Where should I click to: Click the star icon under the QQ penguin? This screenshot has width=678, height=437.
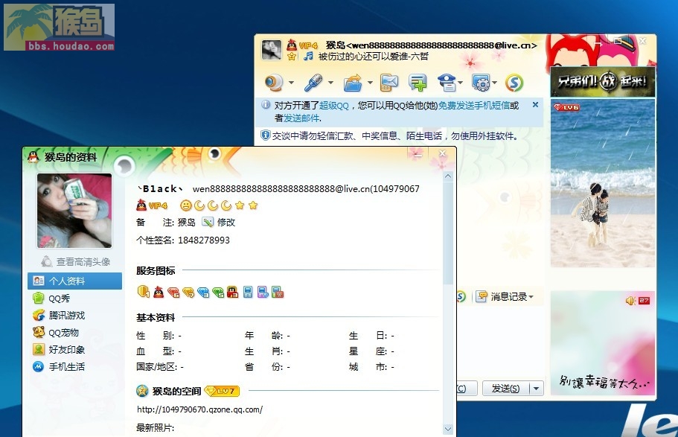coord(292,57)
